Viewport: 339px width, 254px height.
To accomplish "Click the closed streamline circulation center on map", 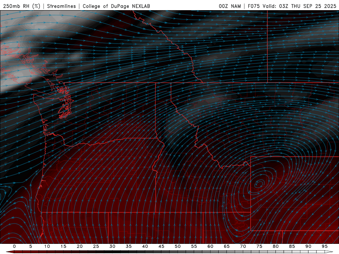I will click(259, 184).
